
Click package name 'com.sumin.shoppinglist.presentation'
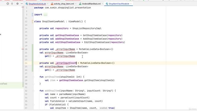[68, 8]
